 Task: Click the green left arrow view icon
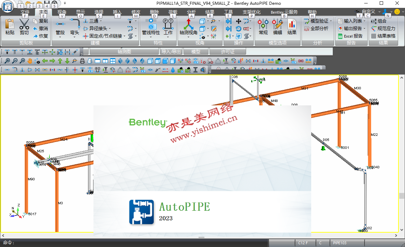(45, 61)
